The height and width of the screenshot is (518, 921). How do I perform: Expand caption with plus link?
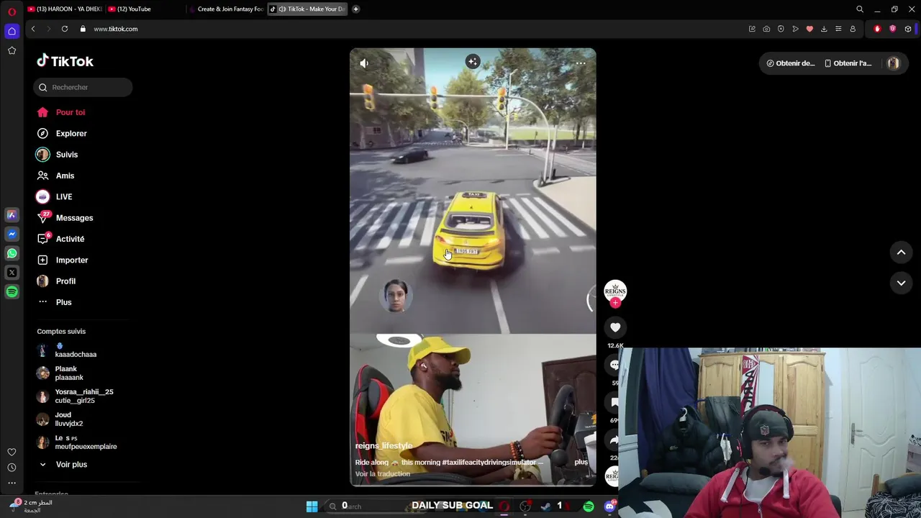click(x=581, y=462)
